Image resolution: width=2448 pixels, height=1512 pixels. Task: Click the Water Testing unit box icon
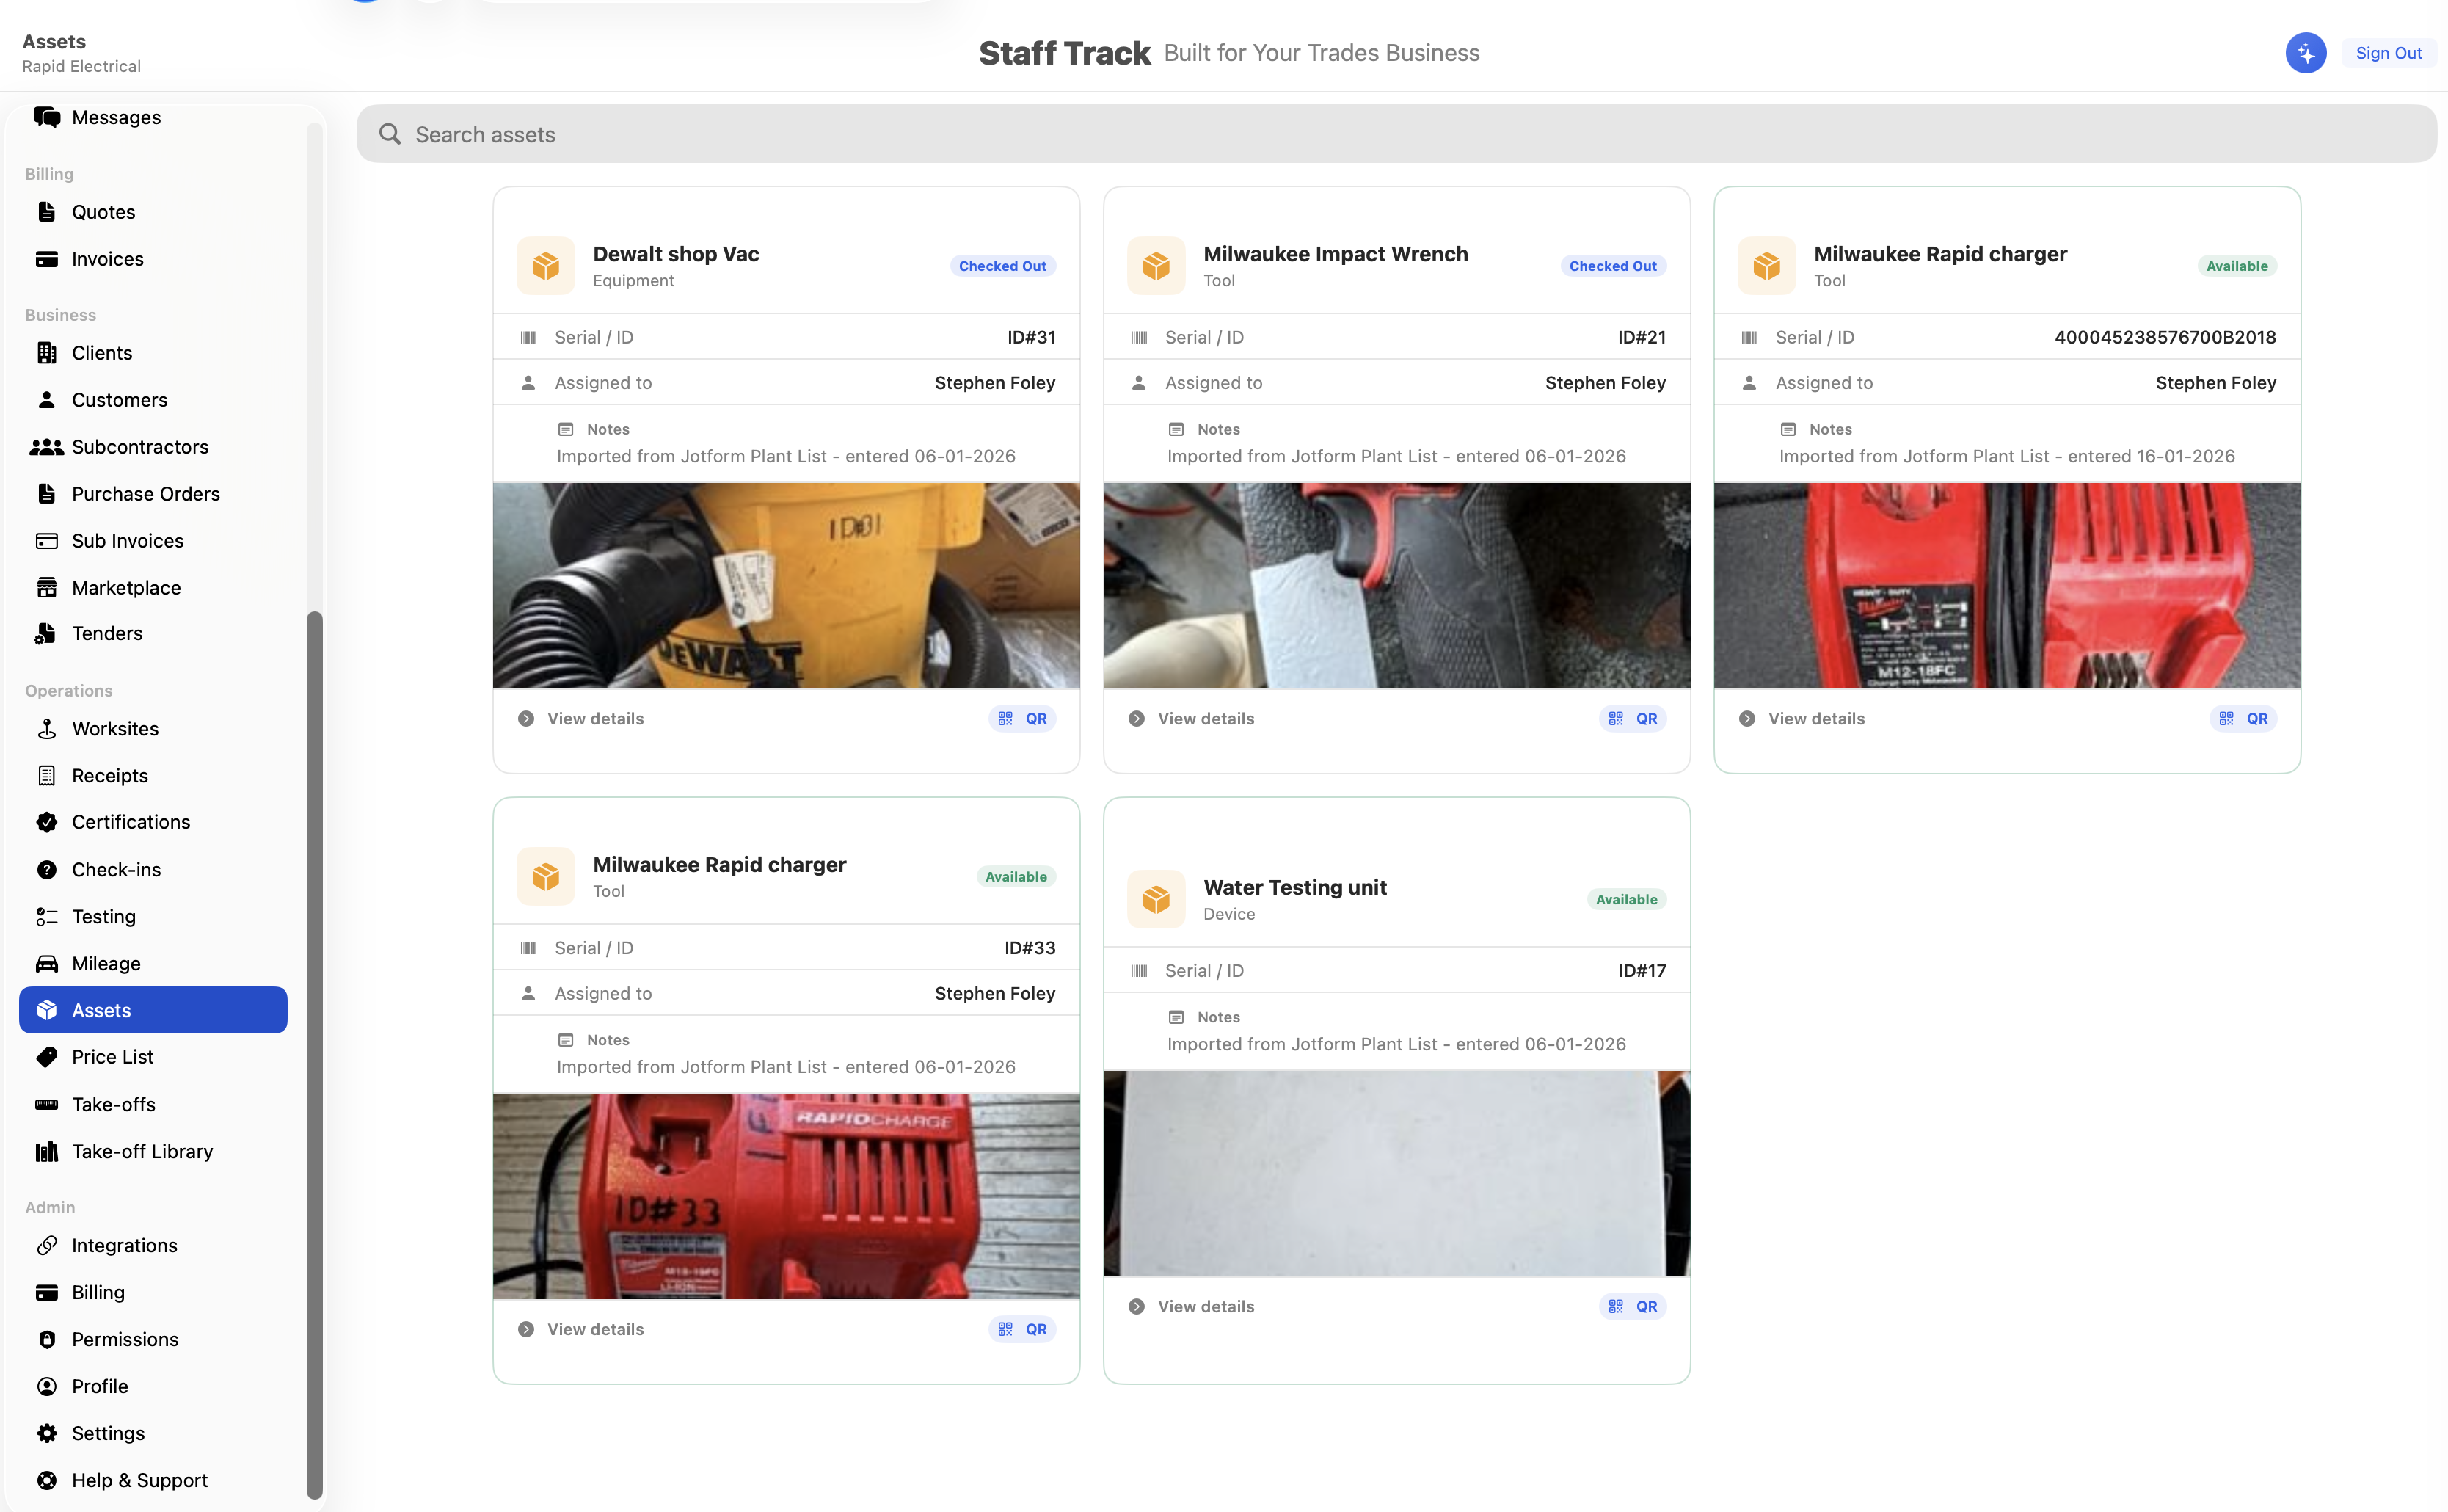tap(1156, 899)
